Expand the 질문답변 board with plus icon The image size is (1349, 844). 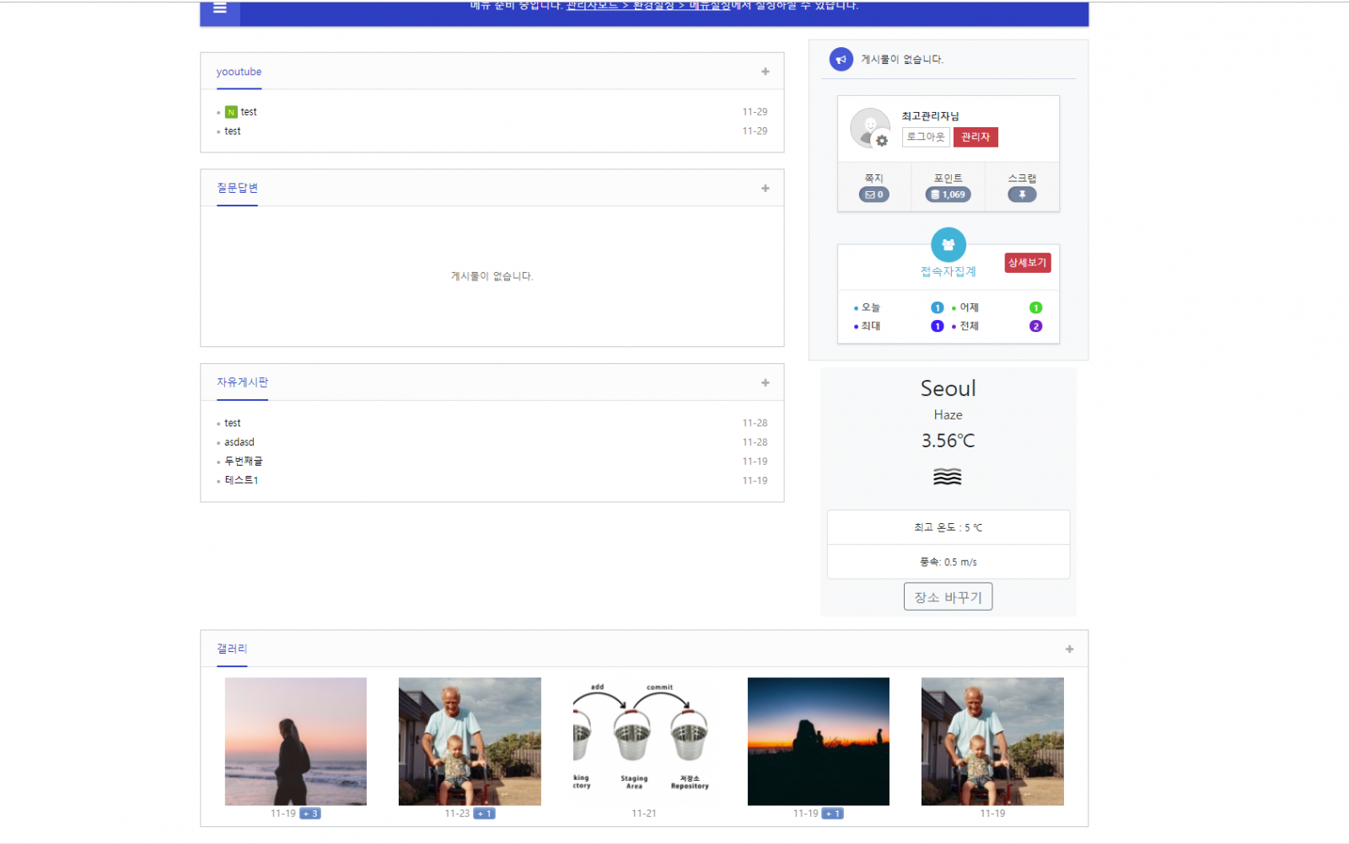(x=765, y=189)
